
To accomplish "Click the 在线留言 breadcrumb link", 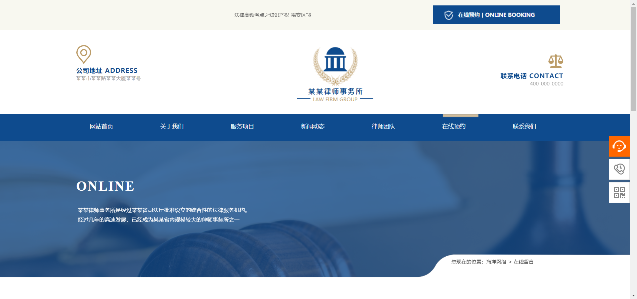I will [524, 262].
